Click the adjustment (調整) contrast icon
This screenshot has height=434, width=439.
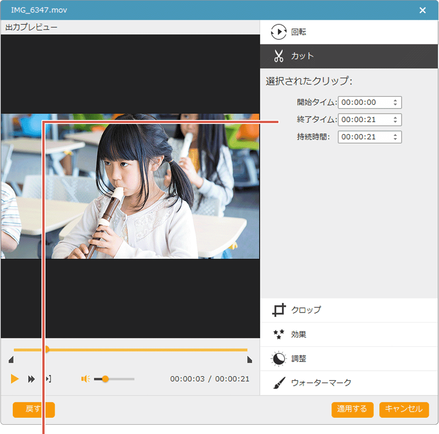(x=278, y=359)
